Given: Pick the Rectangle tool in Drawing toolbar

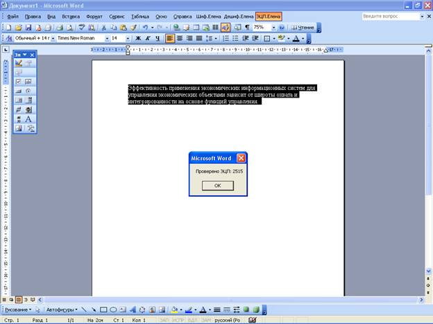Looking at the screenshot, I should [x=103, y=309].
